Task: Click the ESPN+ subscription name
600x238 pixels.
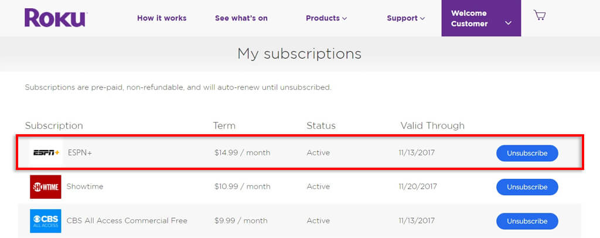Action: tap(80, 153)
